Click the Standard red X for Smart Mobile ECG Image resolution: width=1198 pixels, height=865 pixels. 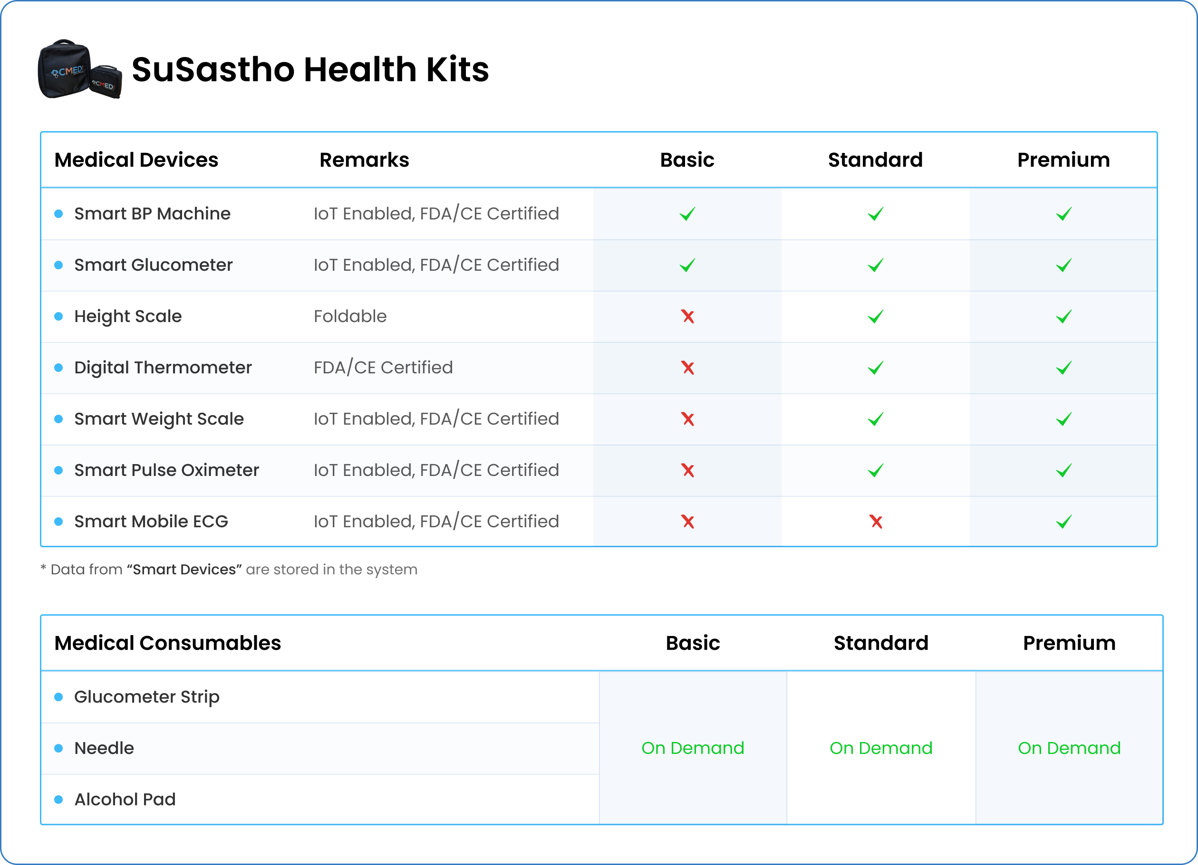coord(876,522)
